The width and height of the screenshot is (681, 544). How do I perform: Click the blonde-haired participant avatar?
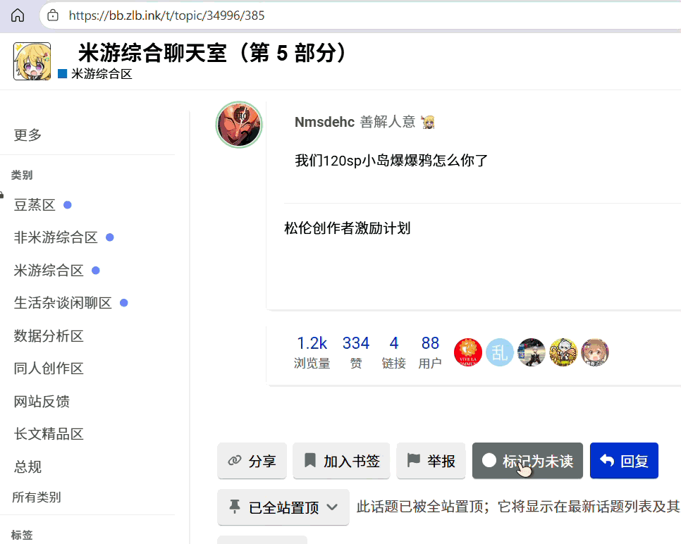pos(563,352)
